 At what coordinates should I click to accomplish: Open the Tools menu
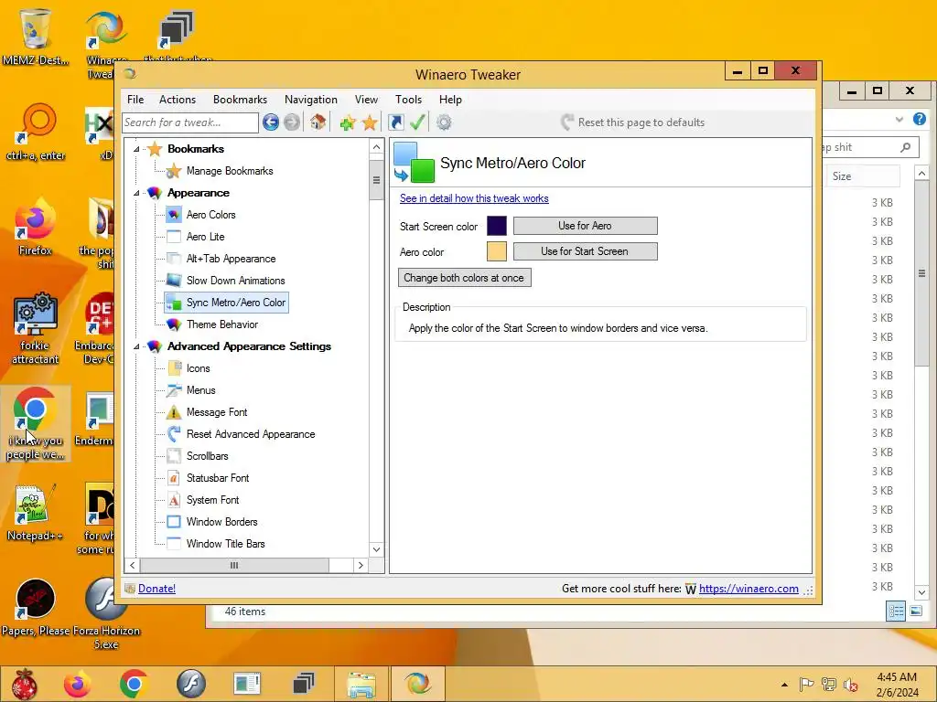coord(408,100)
